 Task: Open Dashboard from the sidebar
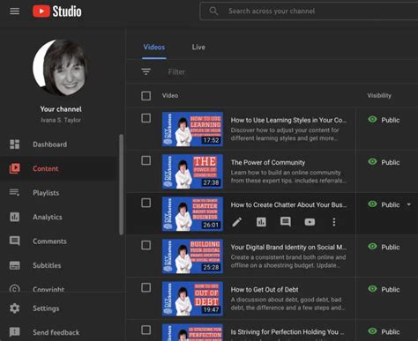pyautogui.click(x=49, y=145)
